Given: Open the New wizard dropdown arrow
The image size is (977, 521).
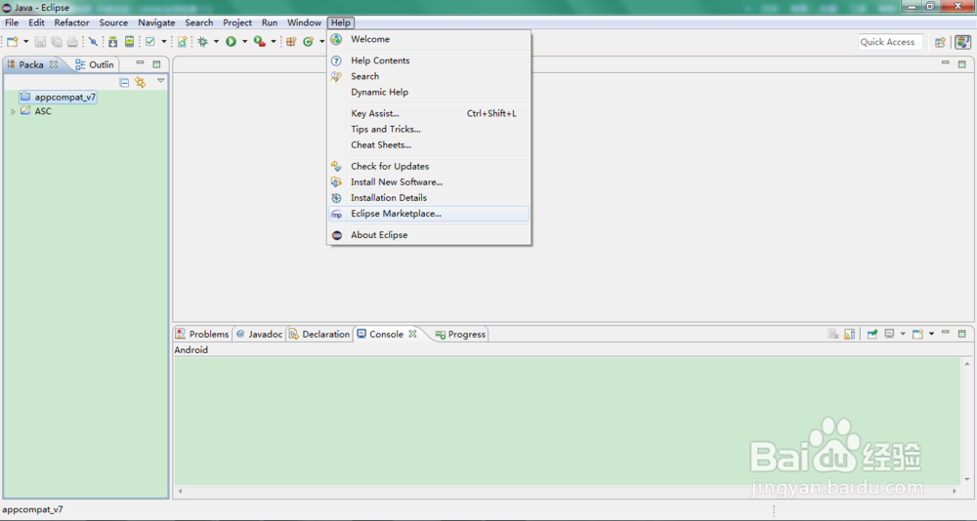Looking at the screenshot, I should click(25, 42).
